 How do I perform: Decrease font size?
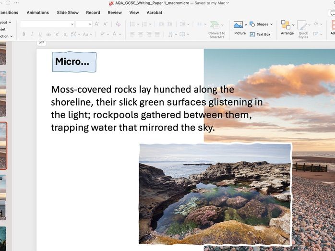coord(105,24)
